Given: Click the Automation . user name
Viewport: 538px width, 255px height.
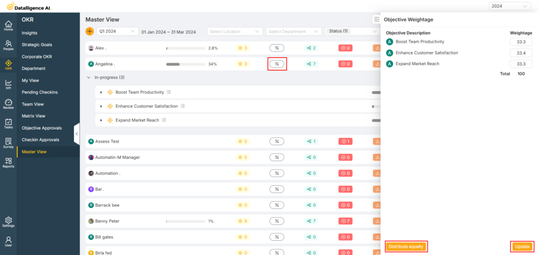Looking at the screenshot, I should [108, 173].
